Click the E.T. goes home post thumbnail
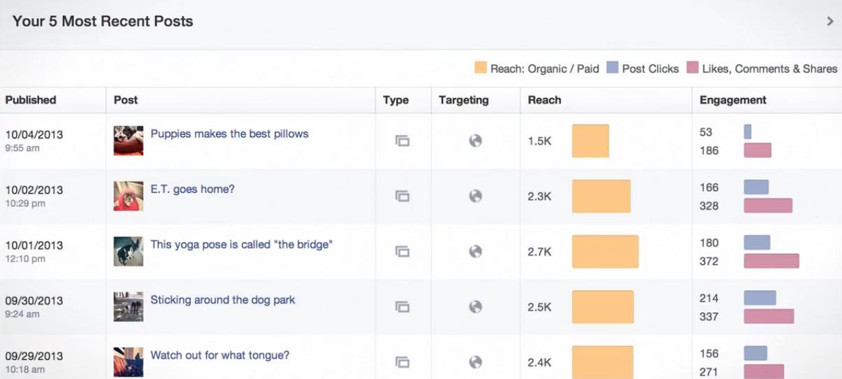842x379 pixels. [x=129, y=196]
